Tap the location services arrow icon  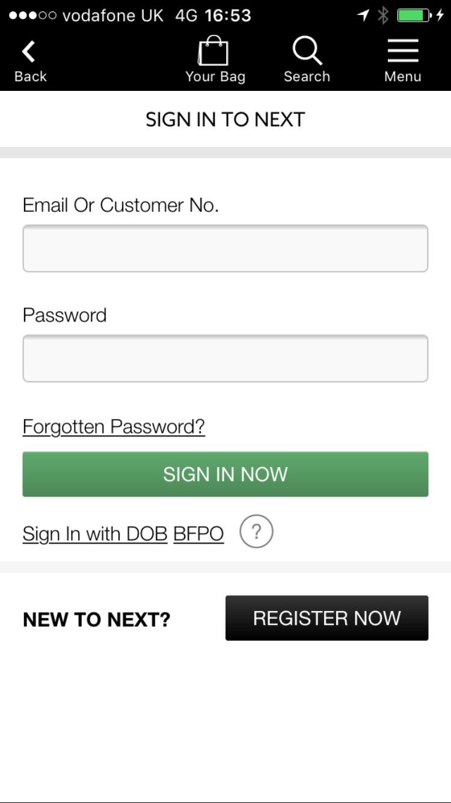click(x=363, y=16)
